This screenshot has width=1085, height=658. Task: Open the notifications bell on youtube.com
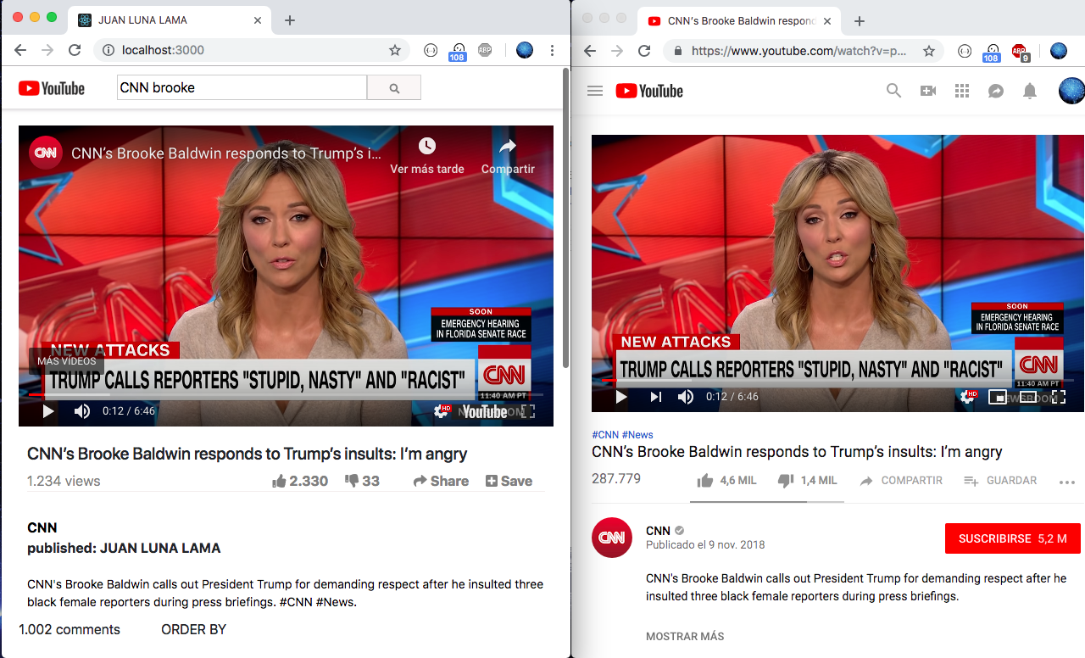pyautogui.click(x=1030, y=91)
